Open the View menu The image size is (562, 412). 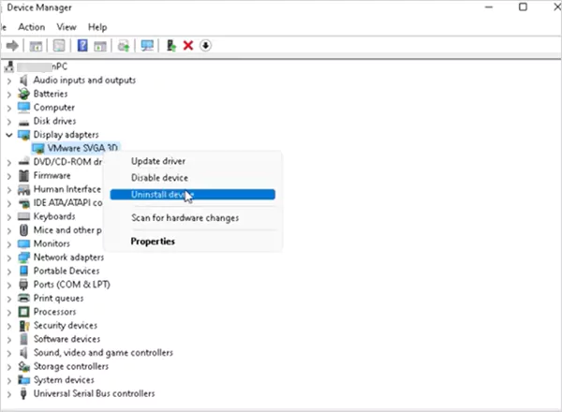coord(67,27)
